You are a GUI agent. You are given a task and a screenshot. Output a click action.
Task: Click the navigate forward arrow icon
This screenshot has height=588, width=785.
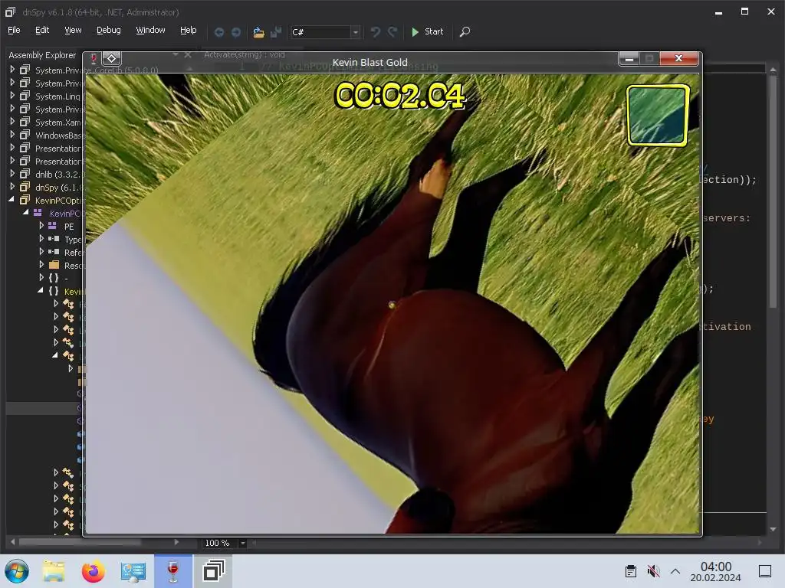[x=236, y=32]
